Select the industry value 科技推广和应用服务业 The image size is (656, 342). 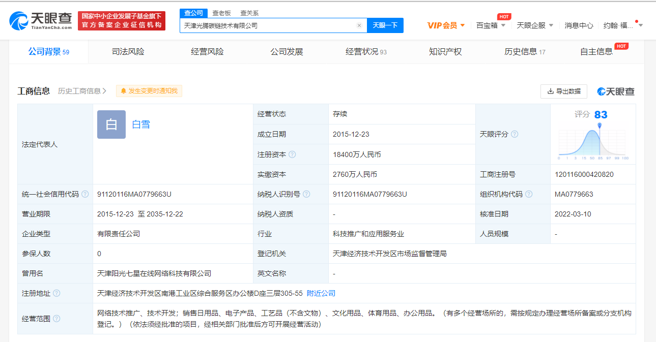coord(368,234)
